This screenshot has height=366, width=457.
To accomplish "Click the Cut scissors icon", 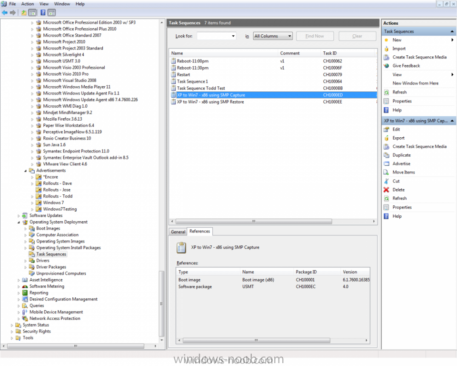I will (x=387, y=181).
